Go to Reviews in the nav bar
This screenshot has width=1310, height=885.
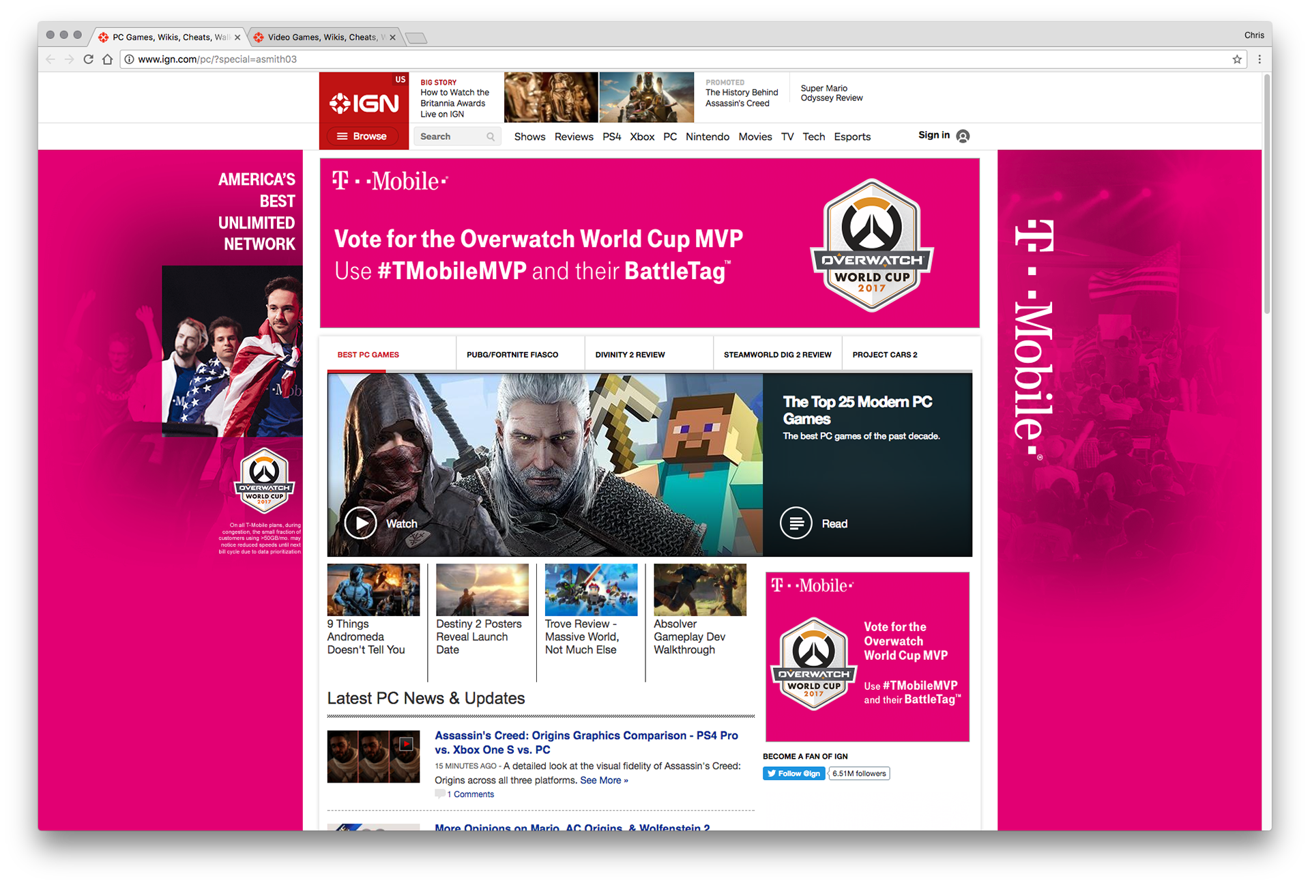tap(574, 136)
